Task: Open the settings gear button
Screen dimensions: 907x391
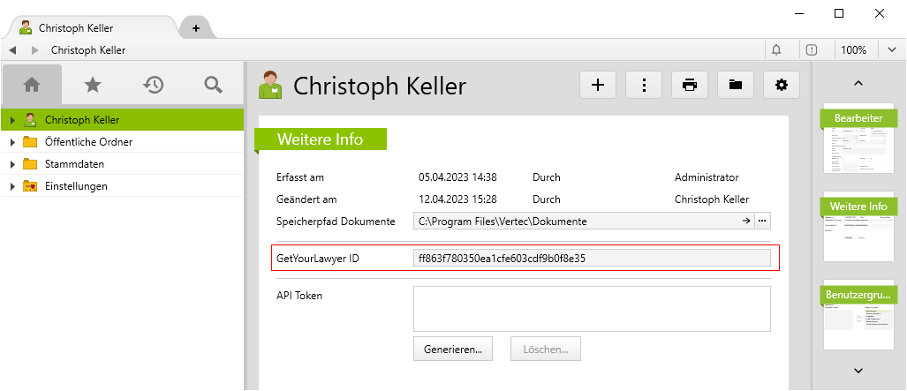Action: [781, 85]
